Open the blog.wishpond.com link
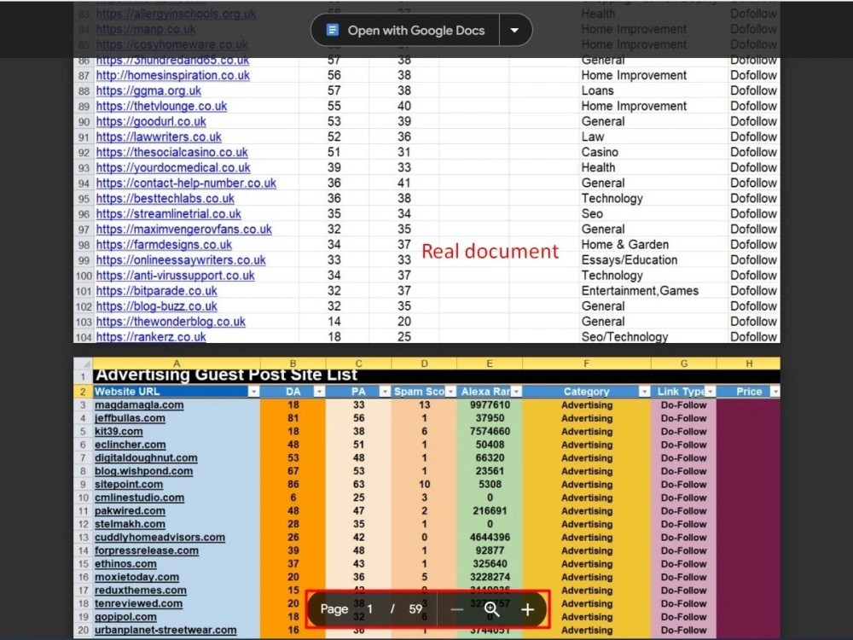 143,471
